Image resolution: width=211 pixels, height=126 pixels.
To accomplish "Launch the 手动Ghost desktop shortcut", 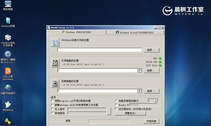I will click(8, 106).
